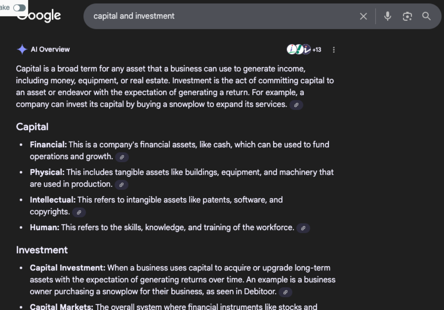Select the Capital section heading
This screenshot has height=310, width=444.
(x=32, y=127)
